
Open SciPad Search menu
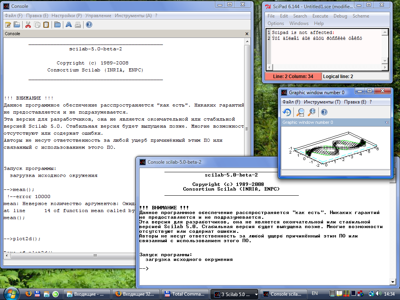300,16
